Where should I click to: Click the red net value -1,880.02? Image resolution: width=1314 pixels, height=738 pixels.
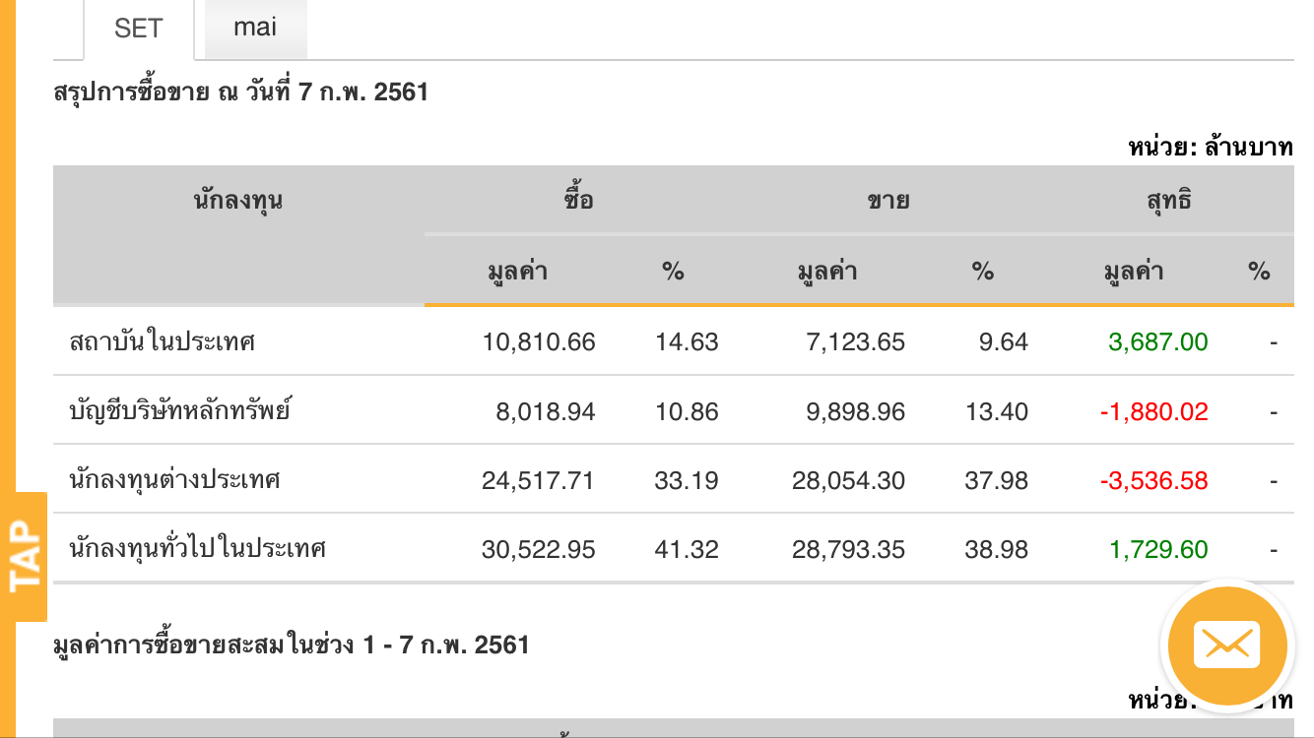pyautogui.click(x=1153, y=411)
